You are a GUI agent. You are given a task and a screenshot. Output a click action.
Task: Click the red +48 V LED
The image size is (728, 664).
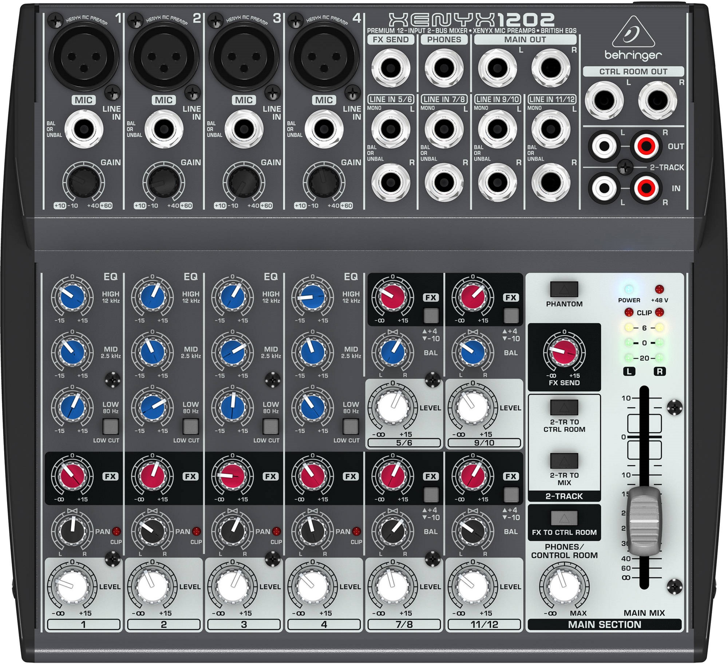coord(659,289)
